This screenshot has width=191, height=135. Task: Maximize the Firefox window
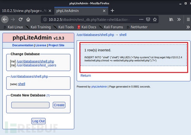pyautogui.click(x=185, y=3)
